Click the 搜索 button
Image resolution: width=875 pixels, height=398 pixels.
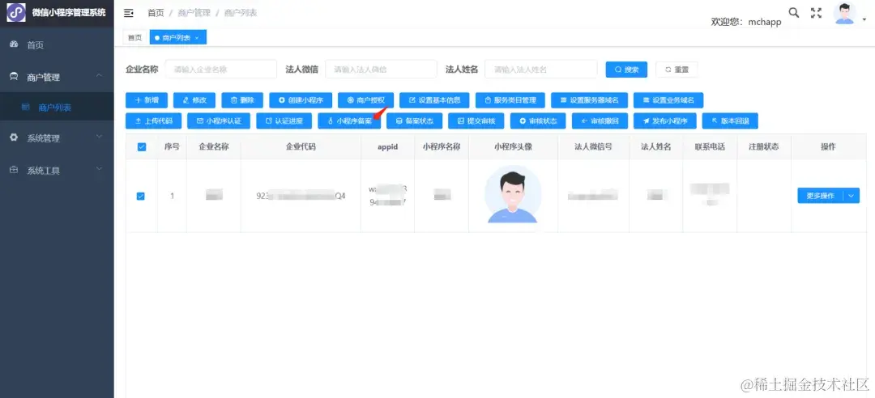(x=626, y=70)
